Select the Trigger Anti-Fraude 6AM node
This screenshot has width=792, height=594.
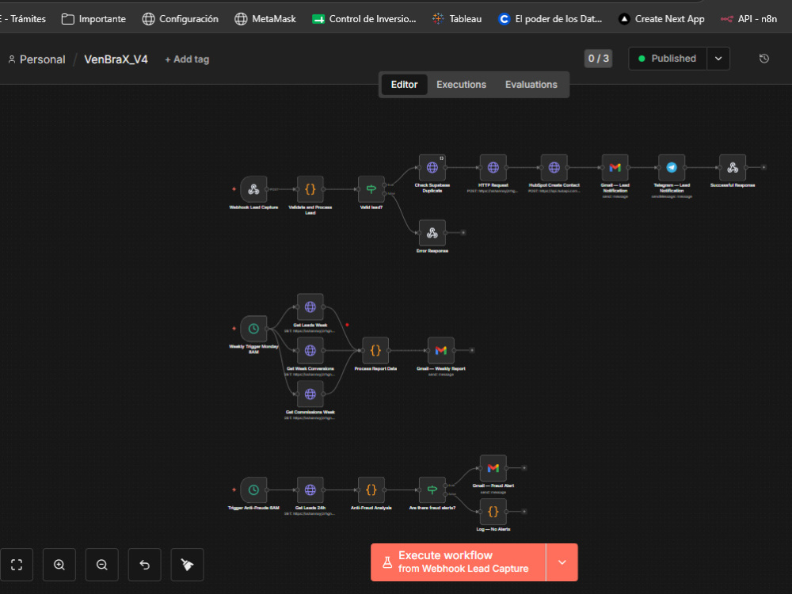253,490
